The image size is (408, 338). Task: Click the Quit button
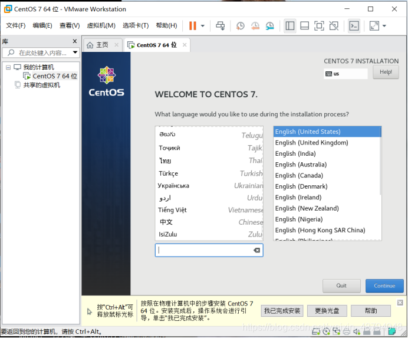341,286
